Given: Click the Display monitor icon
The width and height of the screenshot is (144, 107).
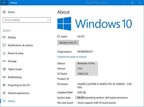Looking at the screenshot, I should pos(4,37).
